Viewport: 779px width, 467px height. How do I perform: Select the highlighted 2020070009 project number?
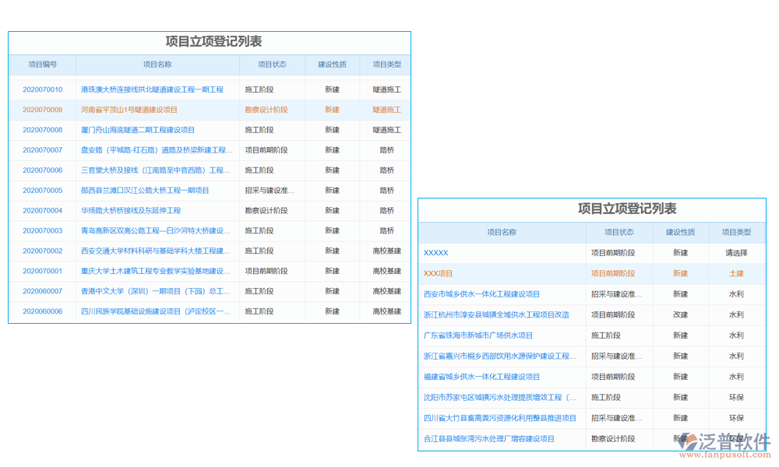point(41,109)
